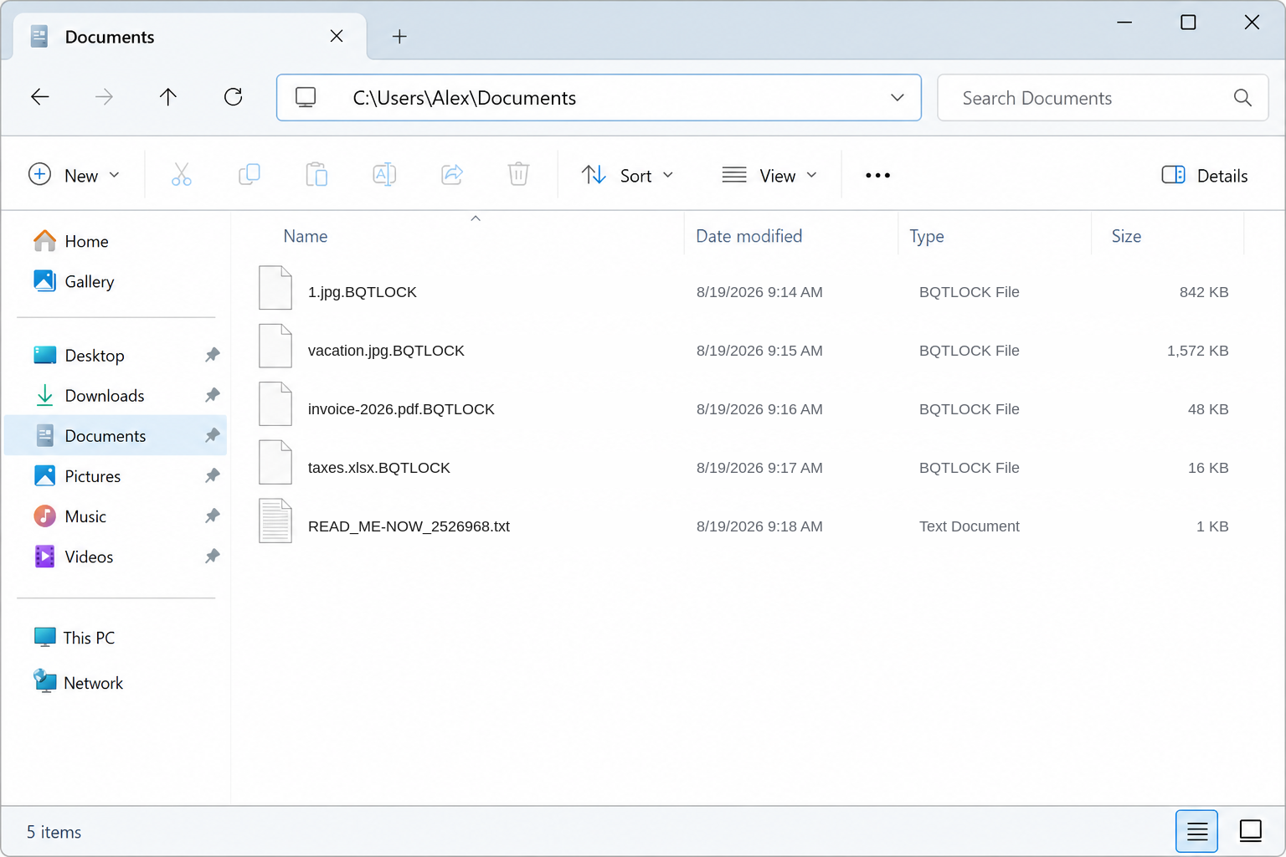
Task: Click the pin icon beside Documents in sidebar
Action: click(213, 435)
